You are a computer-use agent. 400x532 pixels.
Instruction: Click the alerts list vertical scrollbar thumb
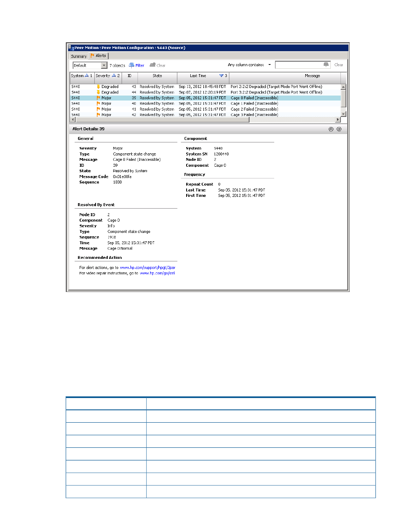tap(343, 98)
